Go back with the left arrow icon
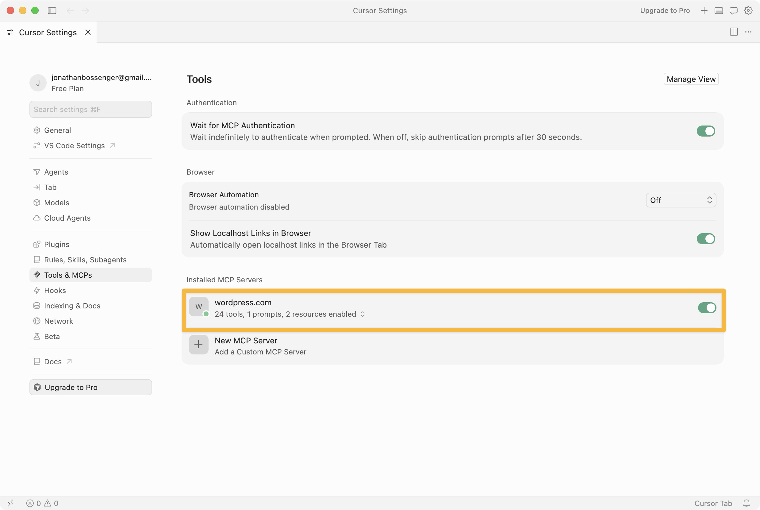The height and width of the screenshot is (510, 760). tap(70, 11)
